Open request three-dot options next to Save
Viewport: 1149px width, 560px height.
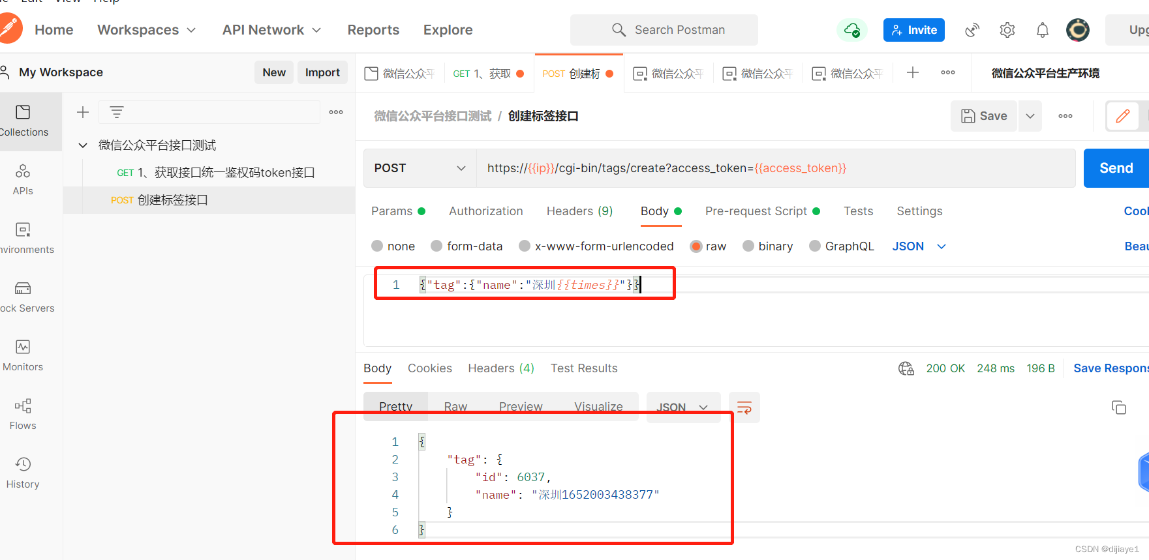click(x=1065, y=116)
